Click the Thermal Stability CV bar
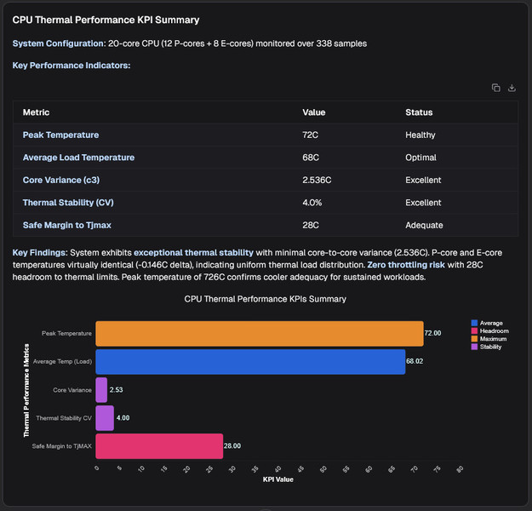 coord(105,418)
